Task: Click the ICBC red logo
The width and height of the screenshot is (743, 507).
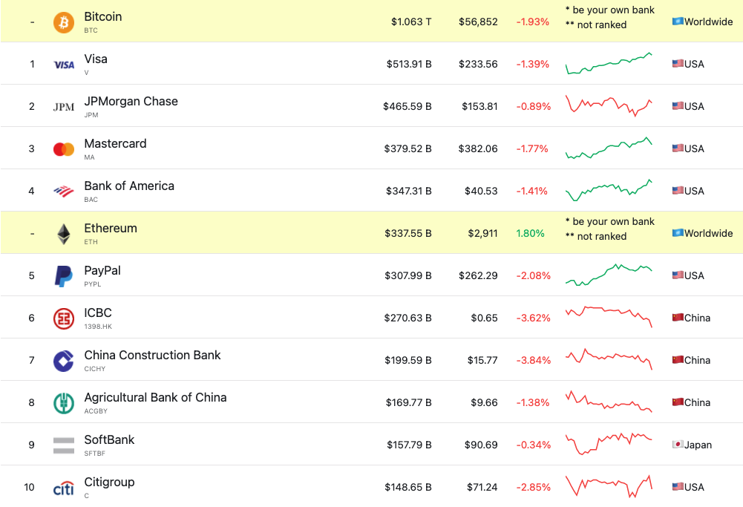Action: click(x=64, y=318)
